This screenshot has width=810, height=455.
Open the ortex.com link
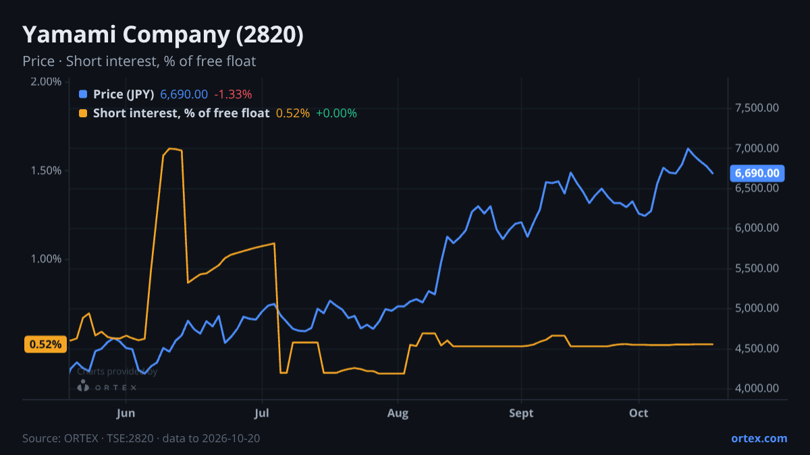coord(759,438)
